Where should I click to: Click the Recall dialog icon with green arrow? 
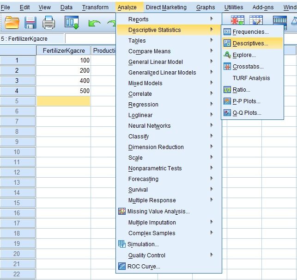coord(72,23)
